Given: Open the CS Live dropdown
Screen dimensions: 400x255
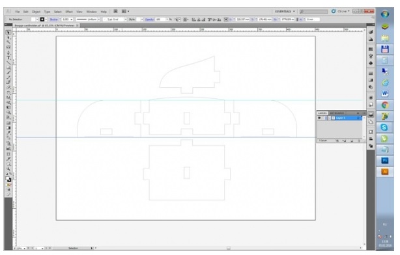Looking at the screenshot, I should (343, 11).
